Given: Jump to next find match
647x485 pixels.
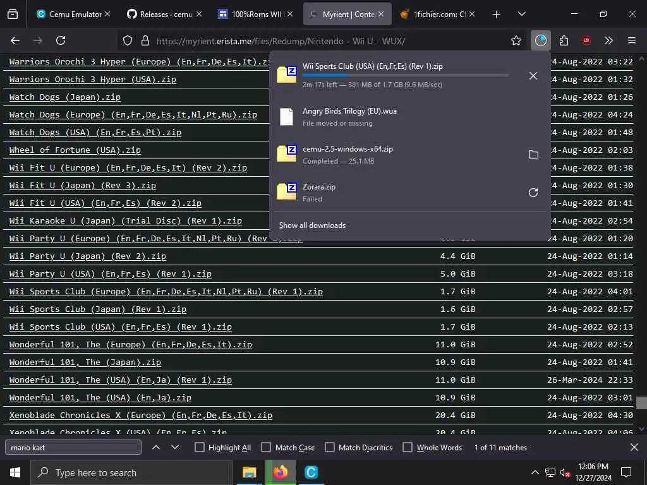Looking at the screenshot, I should coord(175,447).
